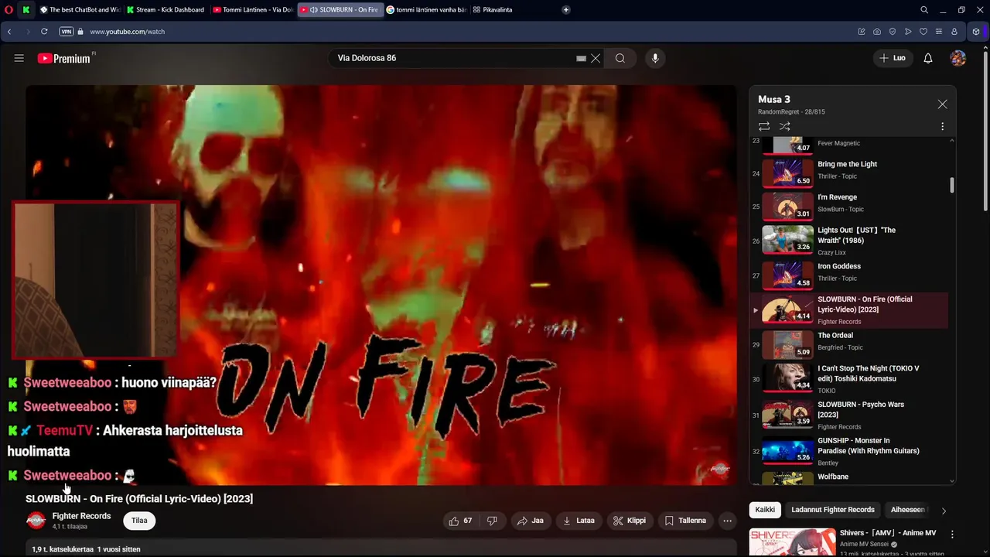Close the Musa 3 playlist panel
990x557 pixels.
coord(942,104)
